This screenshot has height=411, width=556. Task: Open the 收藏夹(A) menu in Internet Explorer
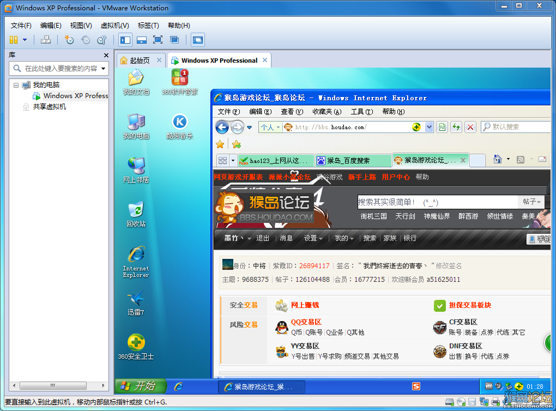327,112
